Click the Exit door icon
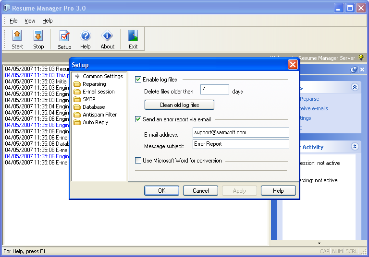369x257 pixels. coord(133,35)
